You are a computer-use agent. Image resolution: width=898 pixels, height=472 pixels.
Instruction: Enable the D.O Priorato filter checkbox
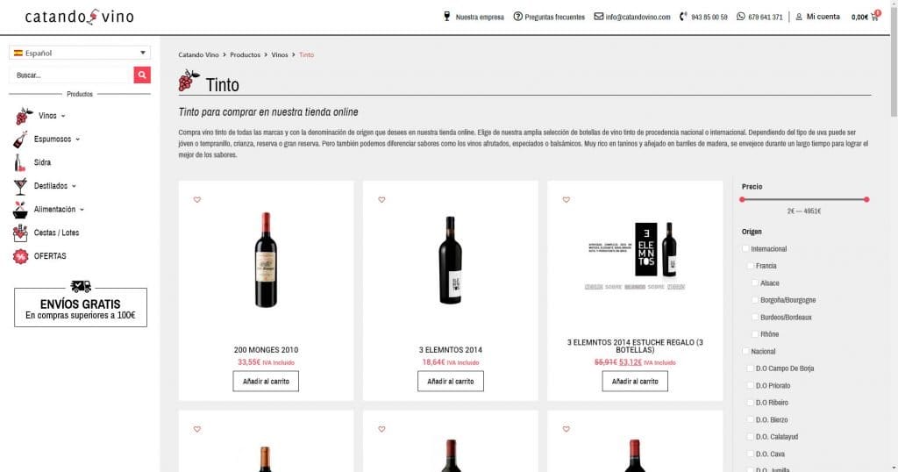750,385
